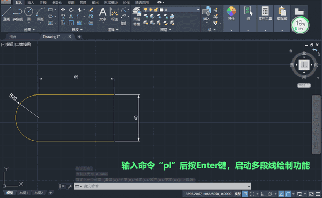The width and height of the screenshot is (322, 198).
Task: Activate the Erase tool
Action: pyautogui.click(x=91, y=10)
